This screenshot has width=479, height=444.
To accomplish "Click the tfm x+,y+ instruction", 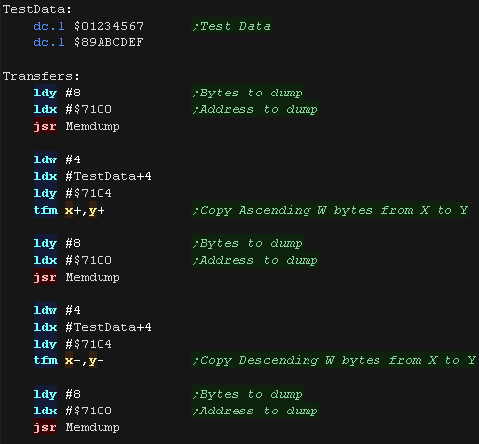I will tap(69, 210).
